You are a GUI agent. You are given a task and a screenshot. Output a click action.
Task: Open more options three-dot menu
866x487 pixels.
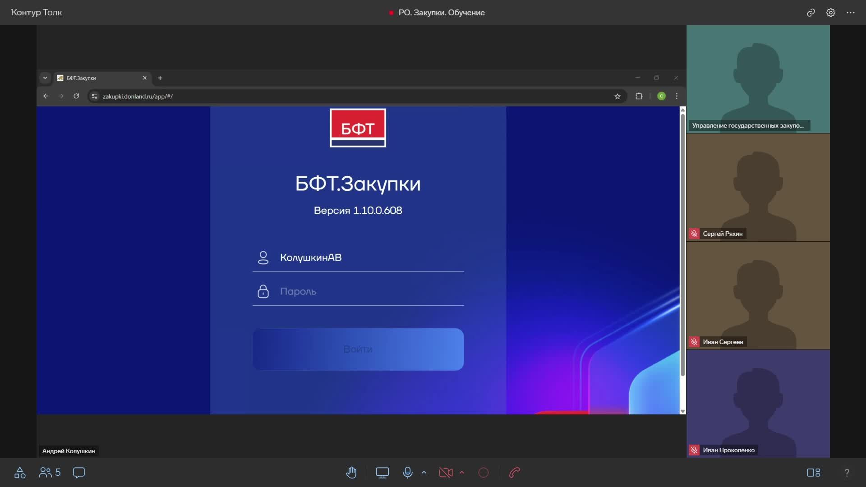click(850, 13)
